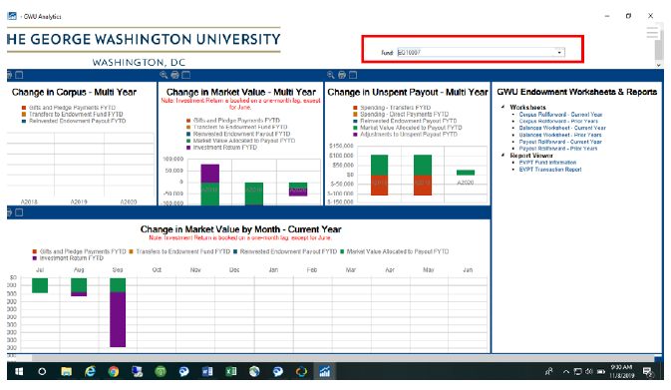The width and height of the screenshot is (671, 390).
Task: Open the People icon in the taskbar
Action: point(548,372)
